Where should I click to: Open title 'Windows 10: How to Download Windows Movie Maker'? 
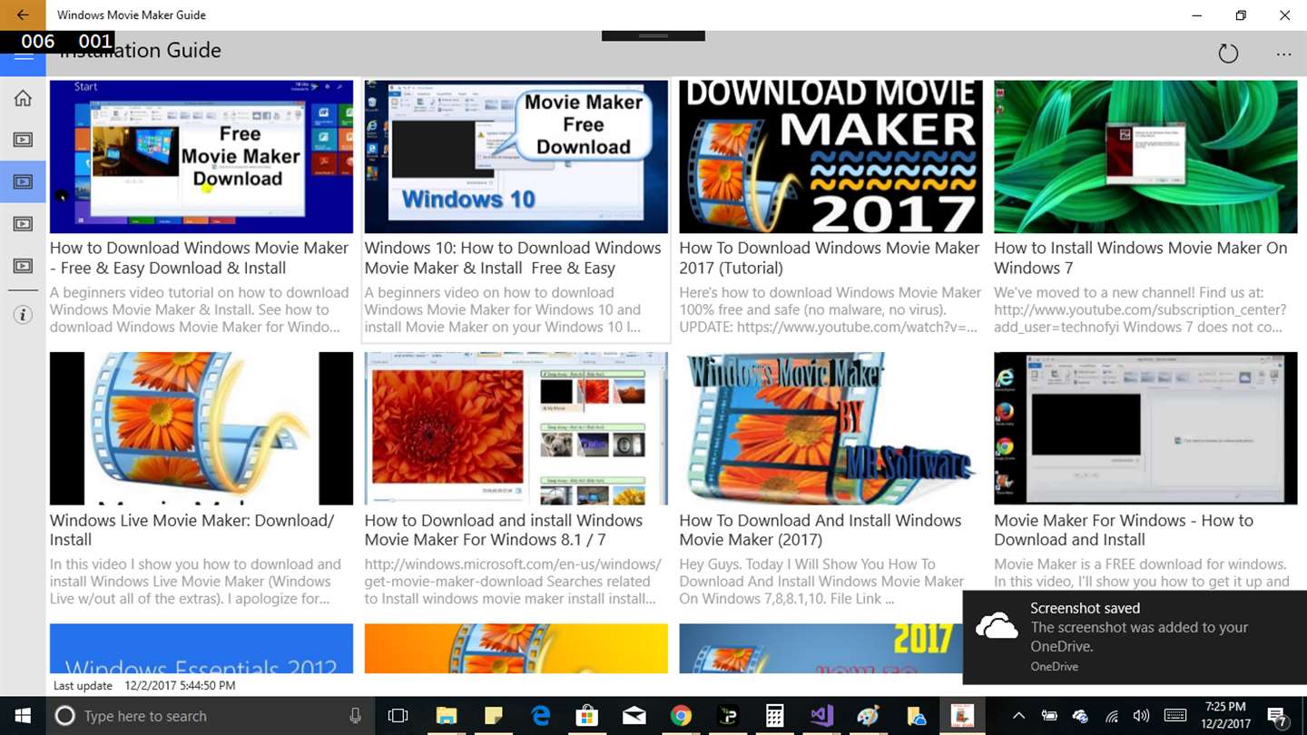click(513, 258)
